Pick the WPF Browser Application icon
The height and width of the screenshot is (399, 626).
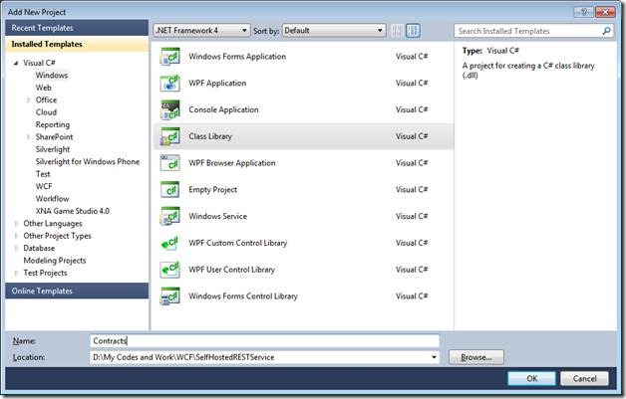pos(170,163)
